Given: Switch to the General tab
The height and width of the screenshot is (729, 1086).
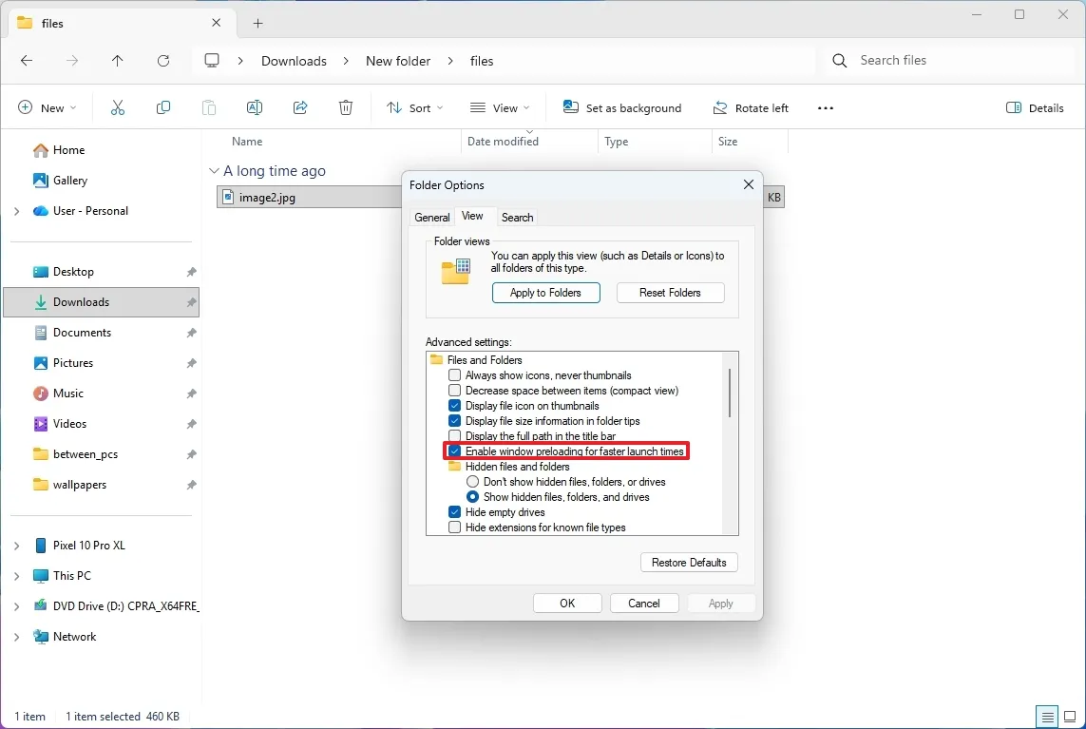Looking at the screenshot, I should [x=432, y=218].
